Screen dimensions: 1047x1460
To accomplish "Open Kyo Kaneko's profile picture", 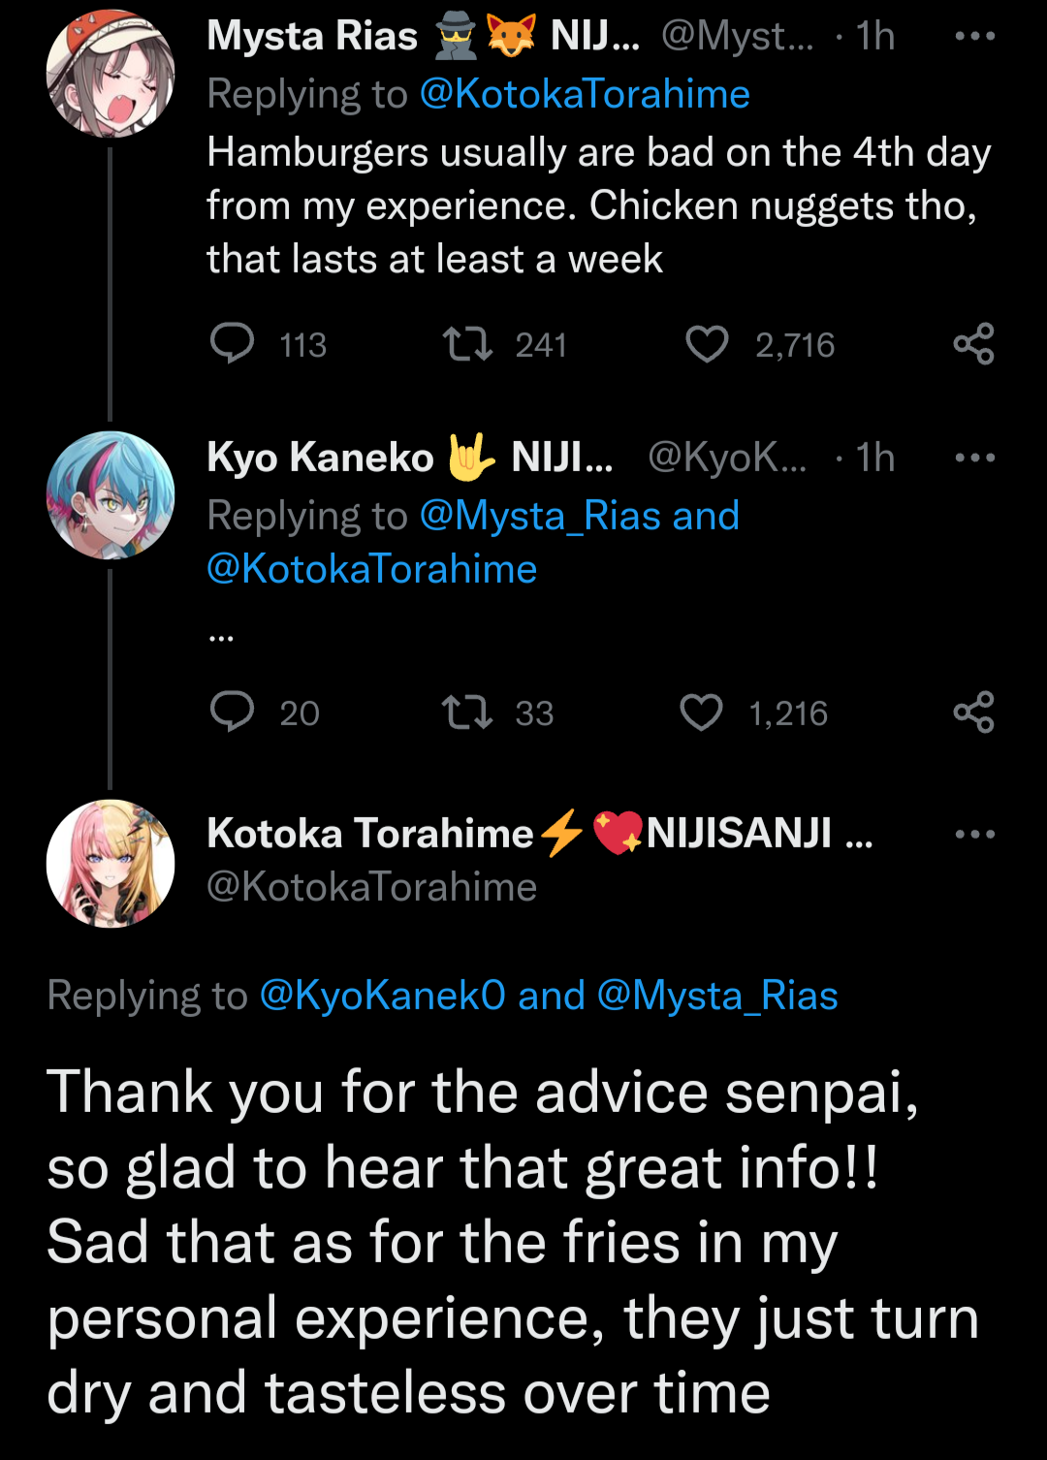I will 111,494.
